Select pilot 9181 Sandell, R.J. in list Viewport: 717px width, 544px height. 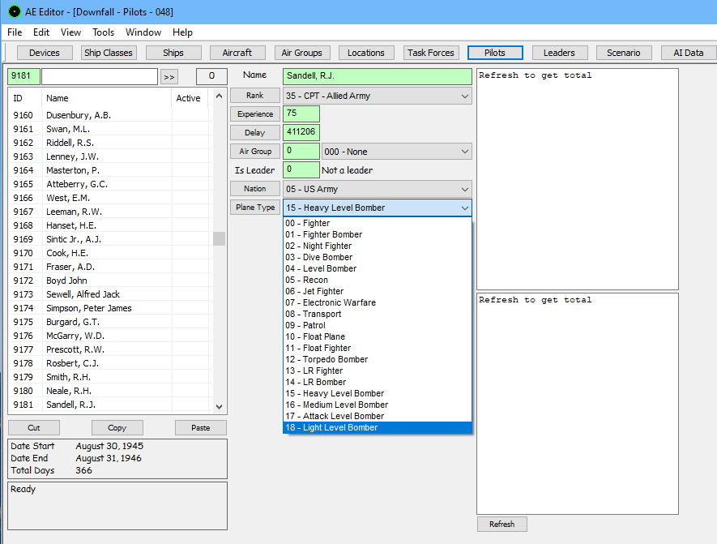pyautogui.click(x=110, y=405)
